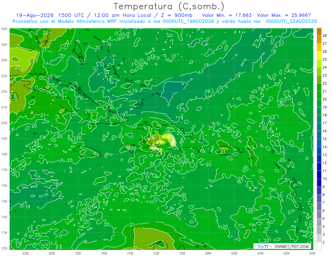The image size is (332, 257).
Task: Click the dark blue legend swatch between 10 and 11
Action: (319, 175)
